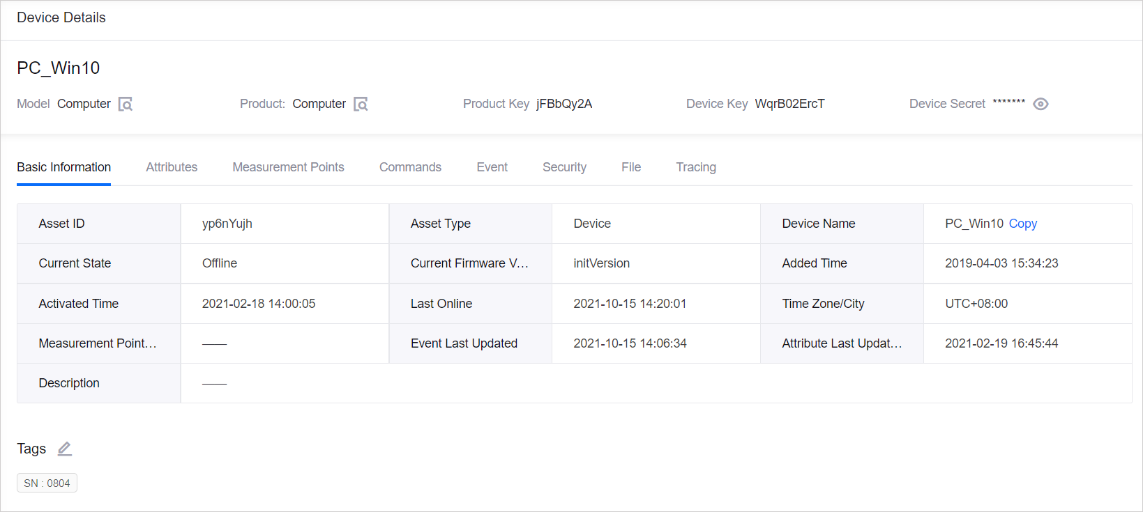Copy the device name PC_Win10
The height and width of the screenshot is (512, 1143).
(1022, 224)
